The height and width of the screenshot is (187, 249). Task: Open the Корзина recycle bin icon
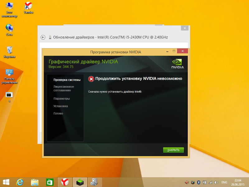(9, 52)
